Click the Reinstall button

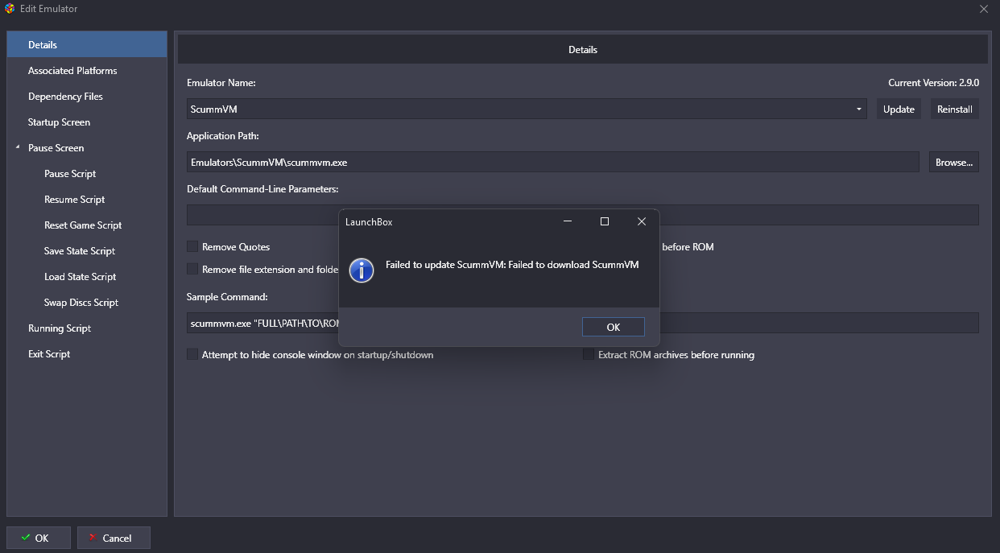tap(955, 109)
